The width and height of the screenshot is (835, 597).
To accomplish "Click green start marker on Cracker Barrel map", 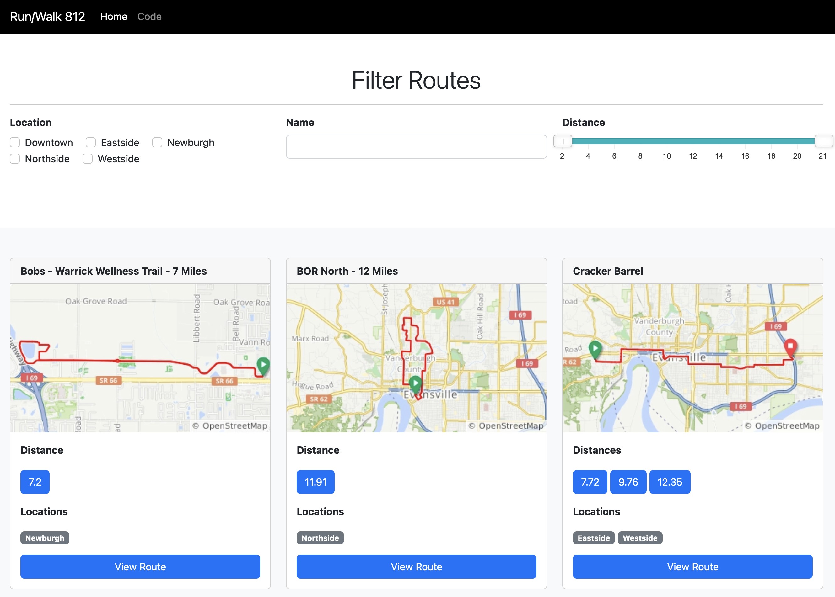I will click(x=595, y=348).
